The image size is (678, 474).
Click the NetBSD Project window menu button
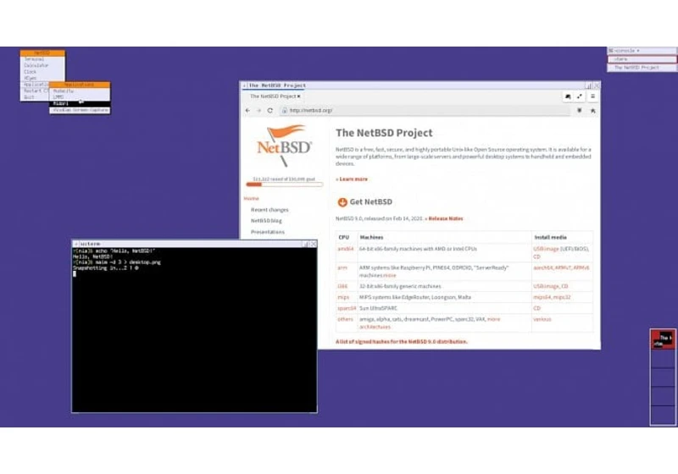244,85
